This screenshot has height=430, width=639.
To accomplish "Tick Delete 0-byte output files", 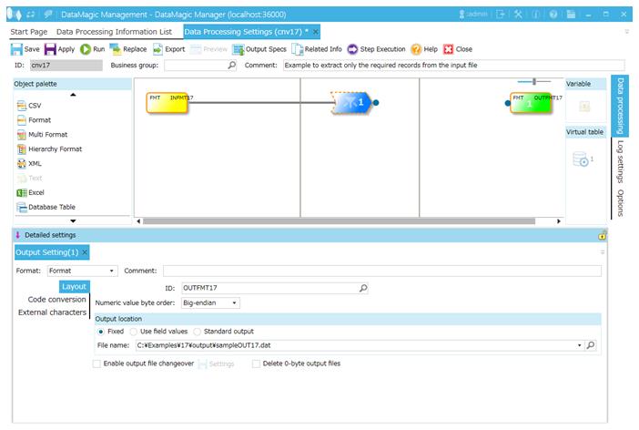I will [x=256, y=363].
